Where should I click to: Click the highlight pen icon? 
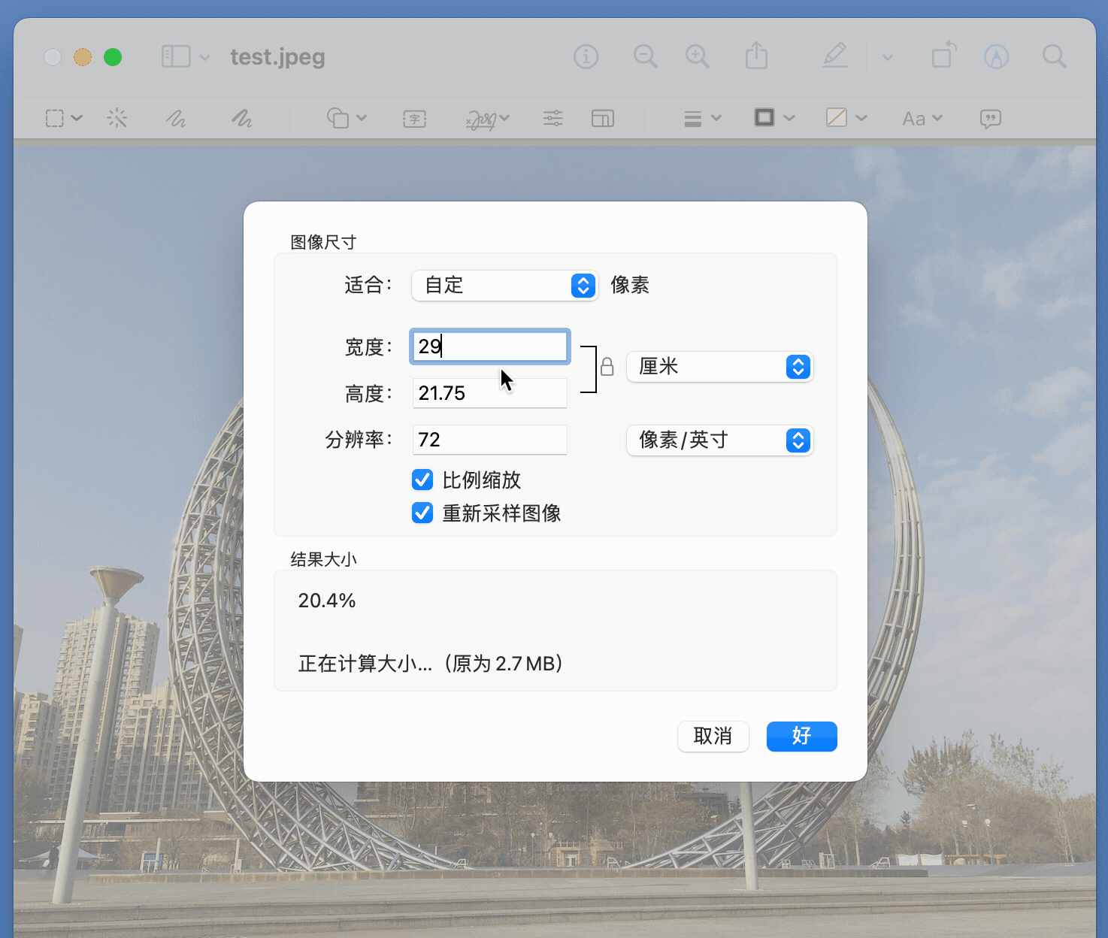point(835,56)
